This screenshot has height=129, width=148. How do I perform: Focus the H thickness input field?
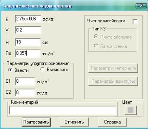point(28,42)
